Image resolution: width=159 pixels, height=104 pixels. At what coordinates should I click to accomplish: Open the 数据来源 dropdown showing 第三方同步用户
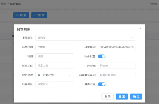(54, 75)
